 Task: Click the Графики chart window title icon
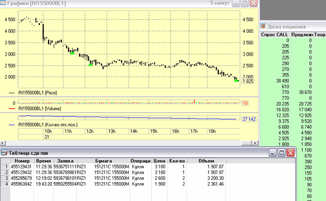coord(4,3)
